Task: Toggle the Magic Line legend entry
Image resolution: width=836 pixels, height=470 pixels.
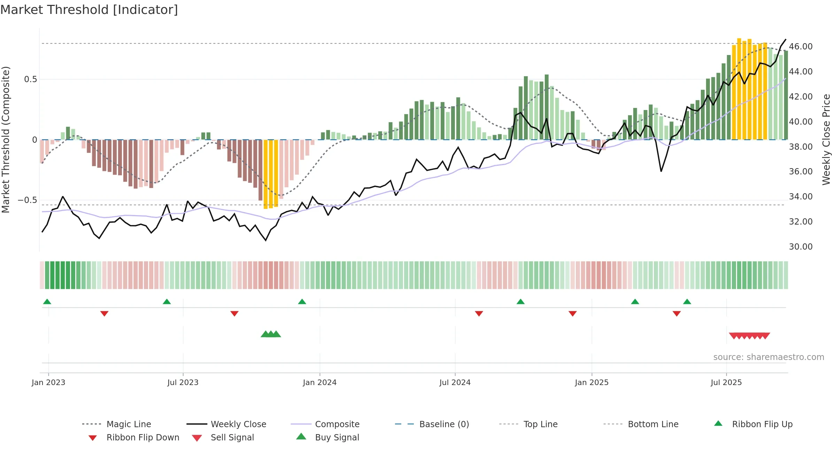Action: coord(116,424)
